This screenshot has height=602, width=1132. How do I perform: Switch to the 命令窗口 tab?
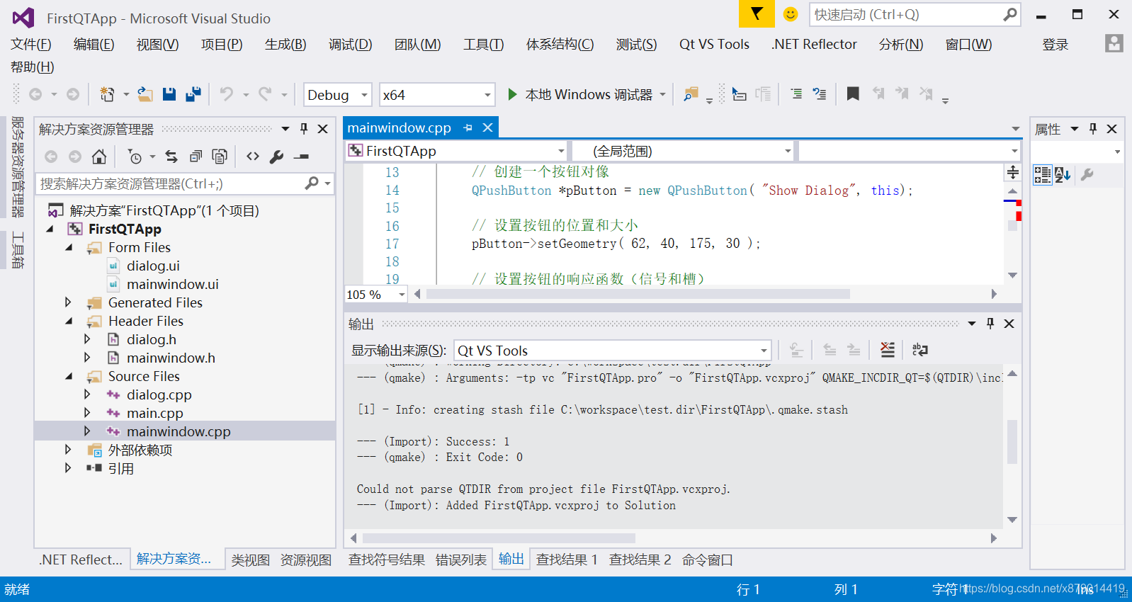coord(708,560)
